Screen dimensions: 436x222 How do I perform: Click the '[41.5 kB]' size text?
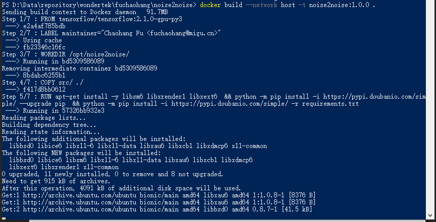[296, 209]
